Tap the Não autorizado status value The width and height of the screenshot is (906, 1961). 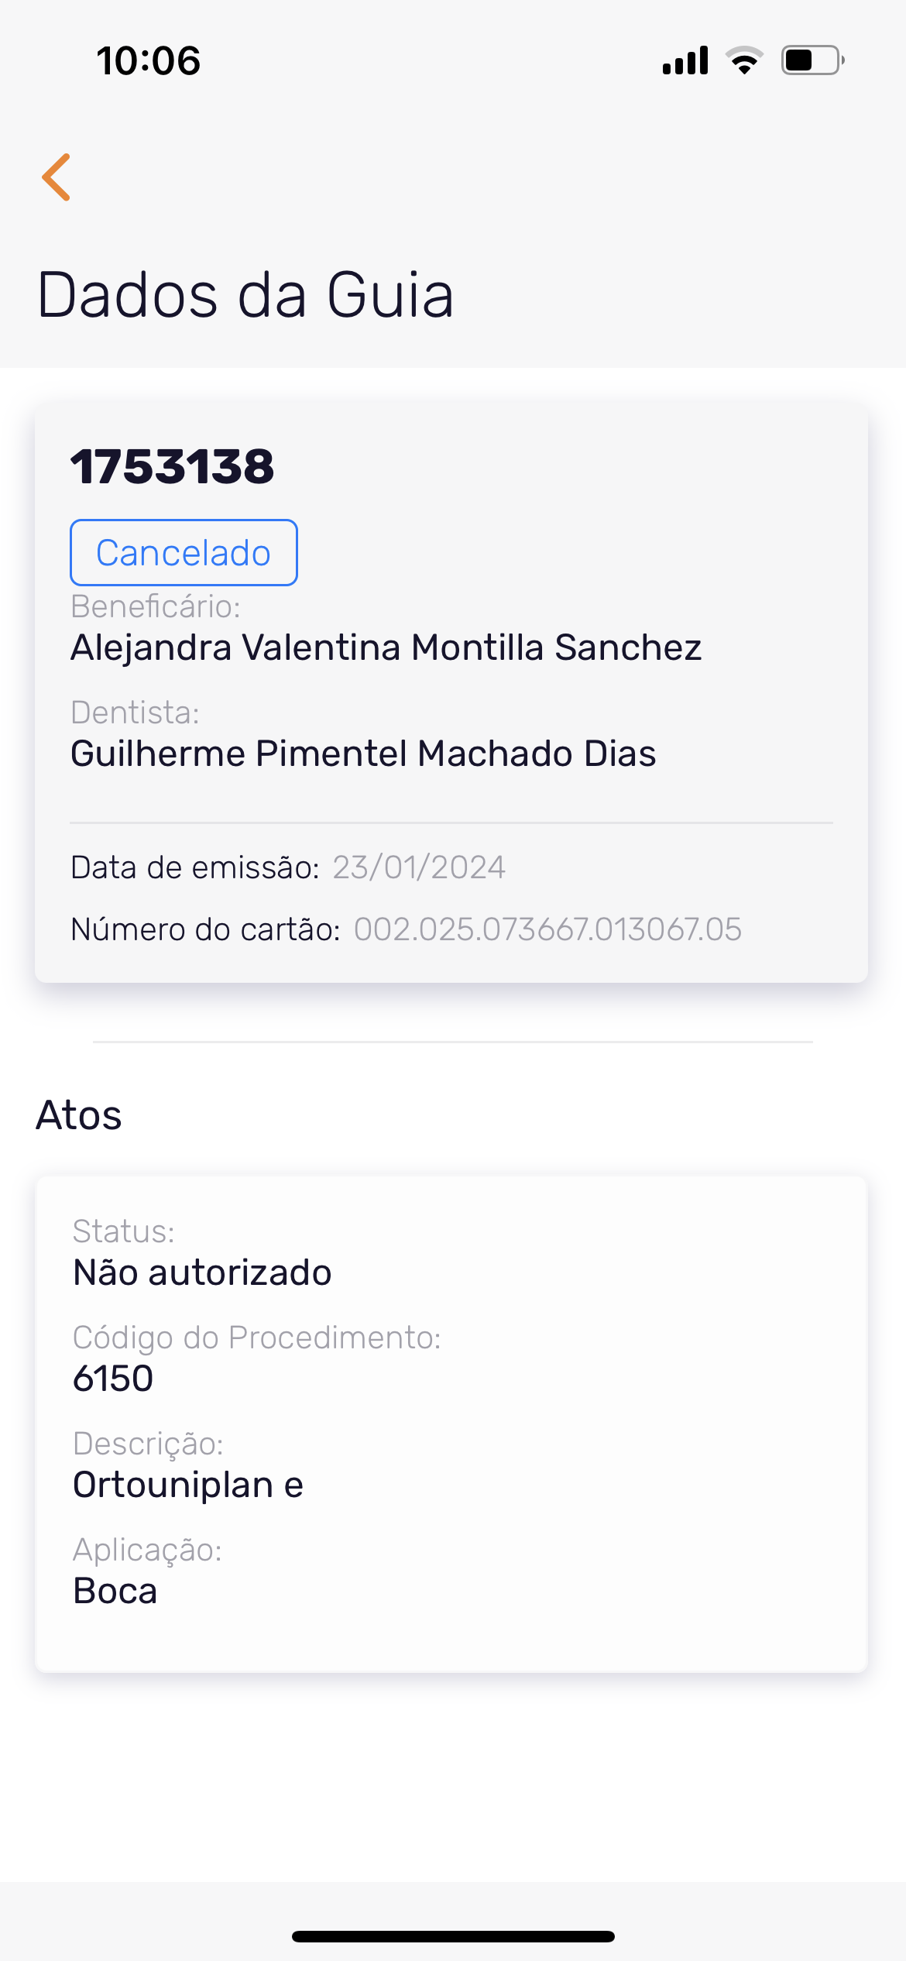point(202,1272)
